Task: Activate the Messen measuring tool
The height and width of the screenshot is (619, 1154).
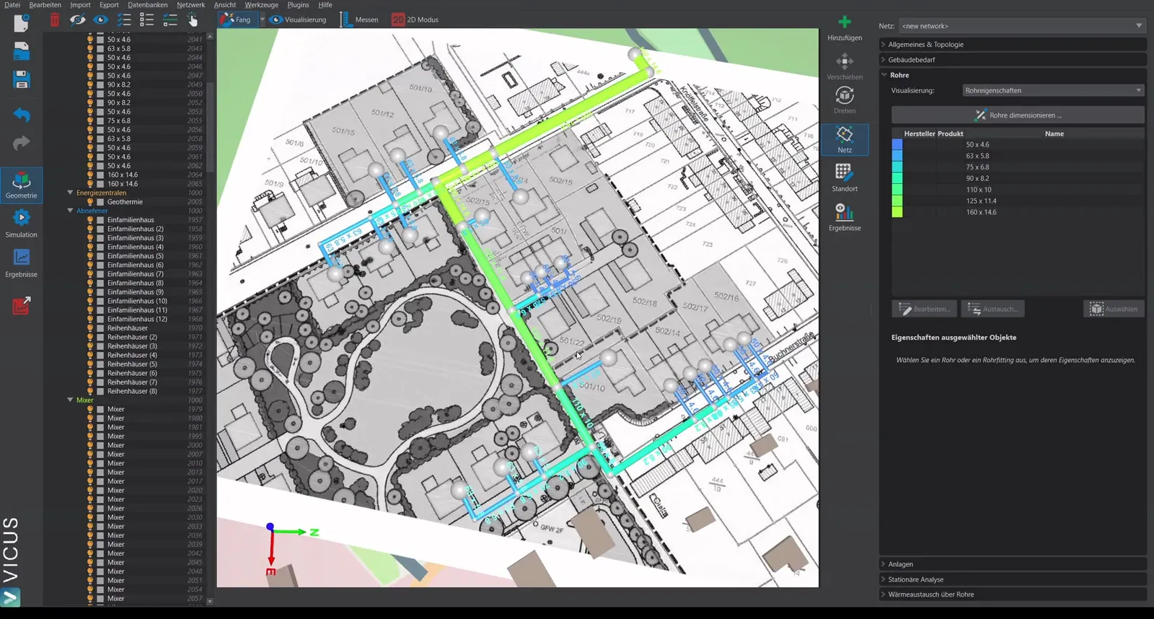Action: pos(359,19)
